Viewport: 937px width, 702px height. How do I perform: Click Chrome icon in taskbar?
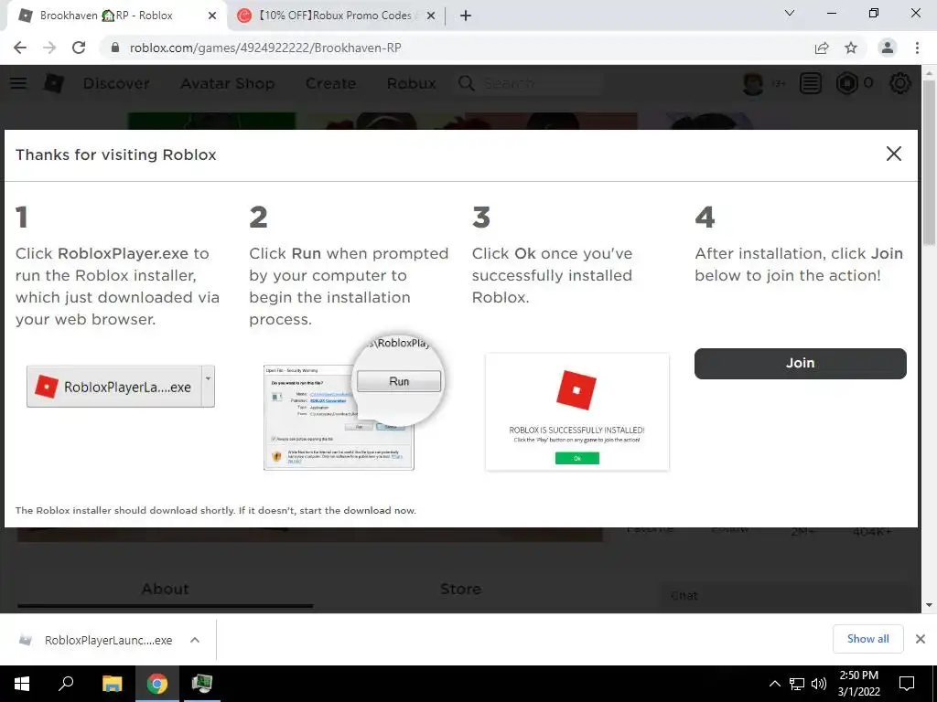click(157, 684)
